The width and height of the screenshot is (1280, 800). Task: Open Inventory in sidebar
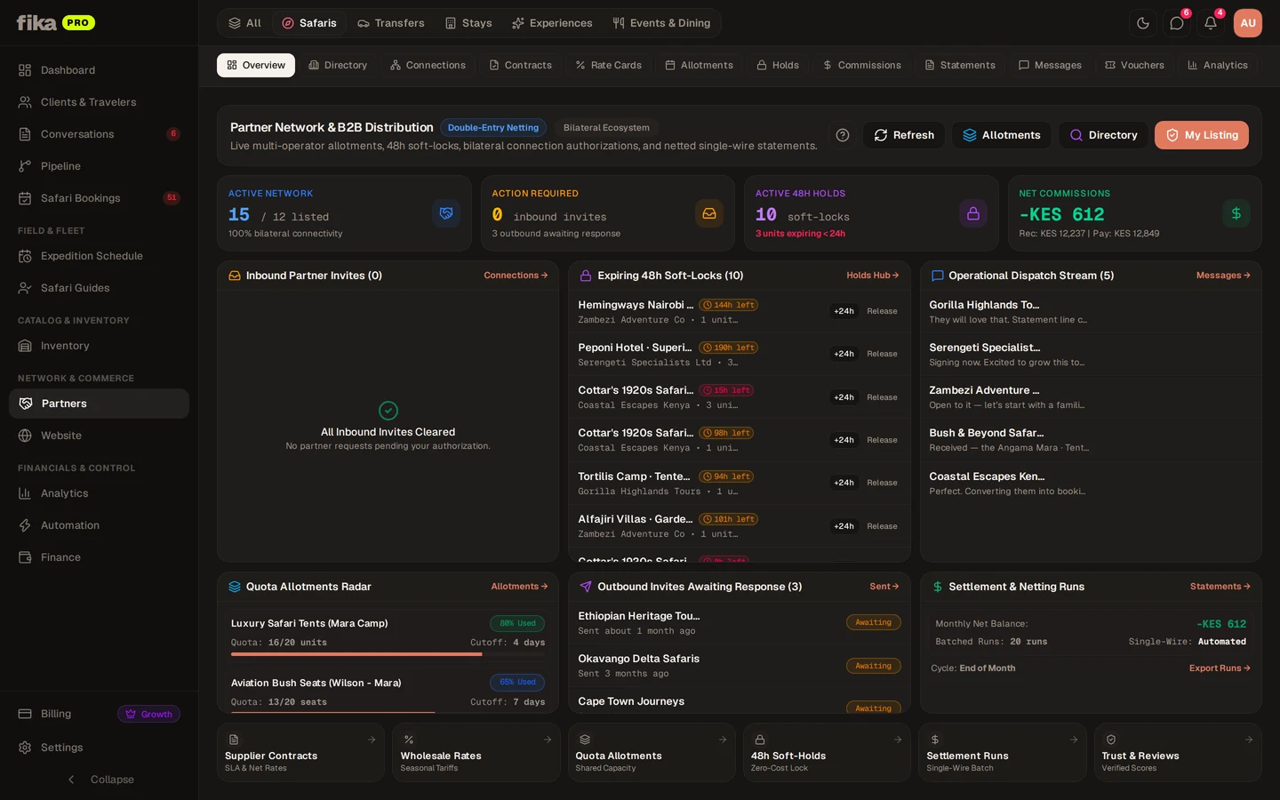click(99, 346)
